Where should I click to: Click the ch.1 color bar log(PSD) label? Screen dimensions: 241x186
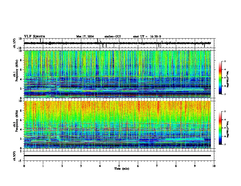228,79
